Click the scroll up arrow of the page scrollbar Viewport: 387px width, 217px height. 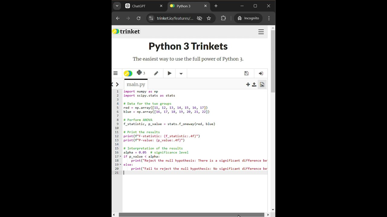(273, 28)
